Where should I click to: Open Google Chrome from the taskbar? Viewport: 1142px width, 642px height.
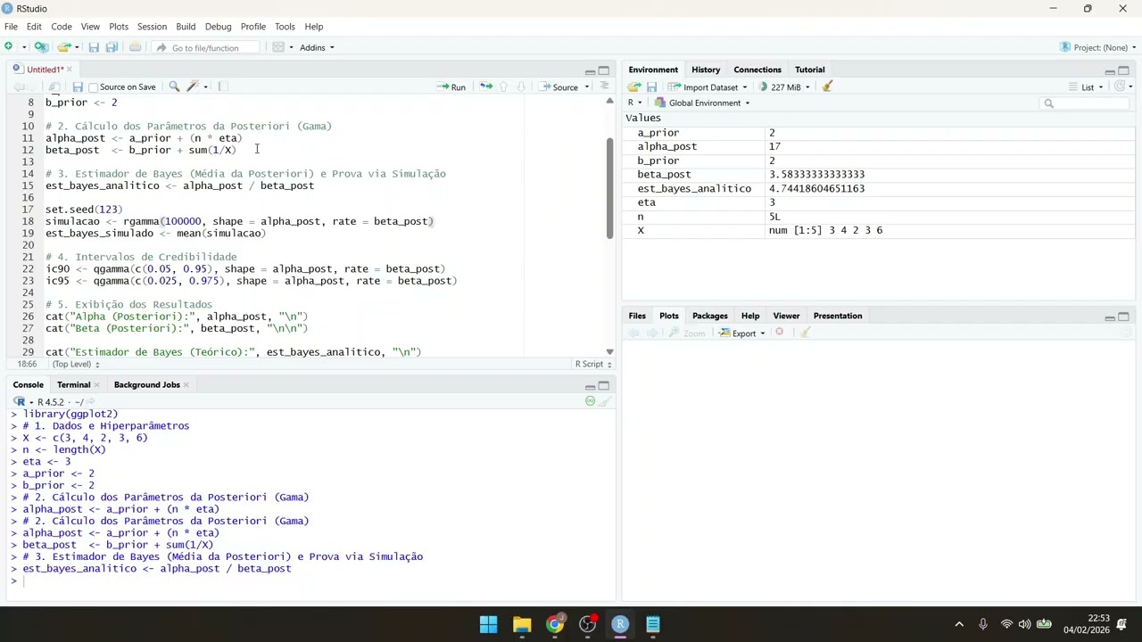(x=555, y=624)
